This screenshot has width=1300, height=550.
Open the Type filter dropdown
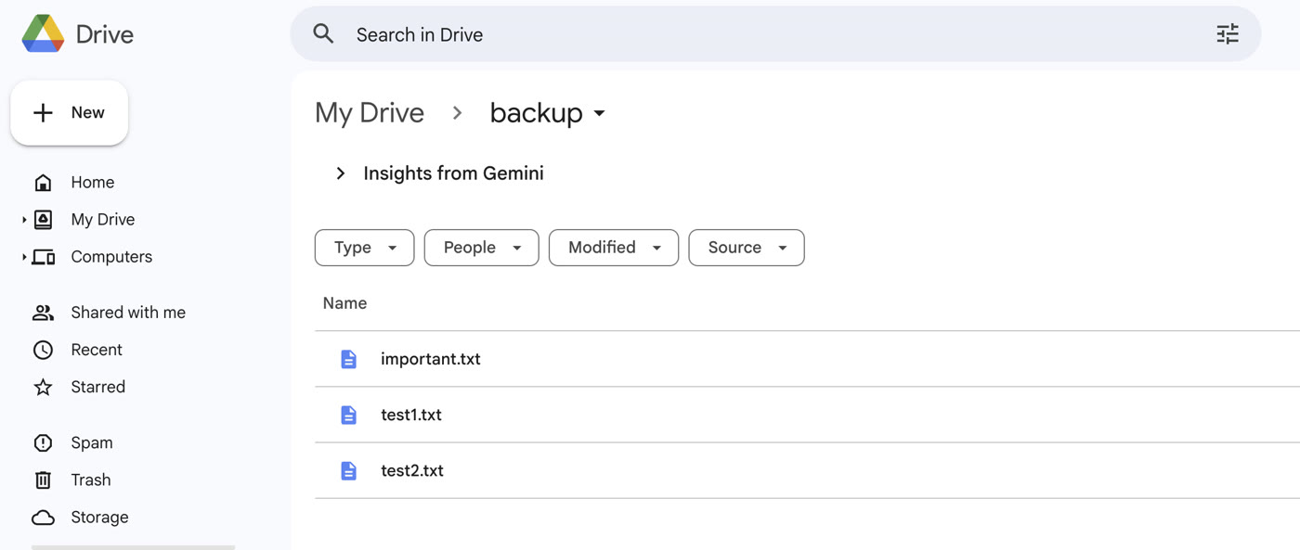coord(364,248)
